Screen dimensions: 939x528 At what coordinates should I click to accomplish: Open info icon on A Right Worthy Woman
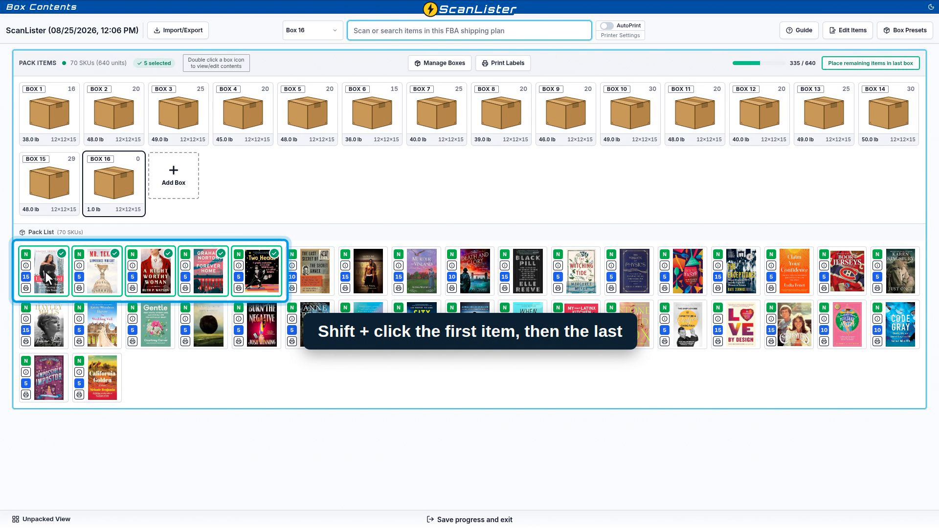click(133, 265)
